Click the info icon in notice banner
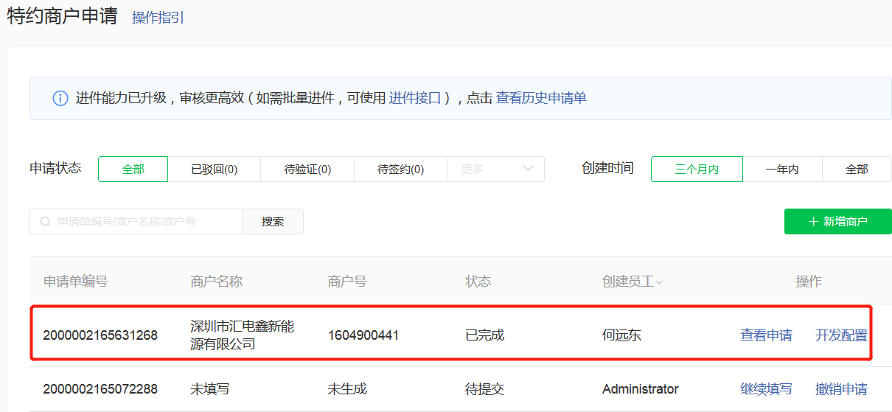Screen dimensions: 892x412 coord(60,98)
